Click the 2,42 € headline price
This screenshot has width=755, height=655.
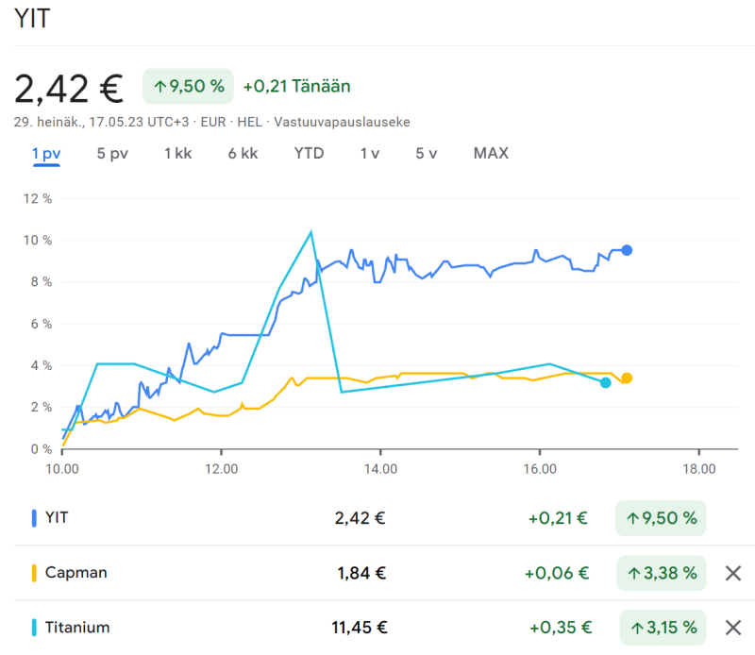click(x=69, y=89)
